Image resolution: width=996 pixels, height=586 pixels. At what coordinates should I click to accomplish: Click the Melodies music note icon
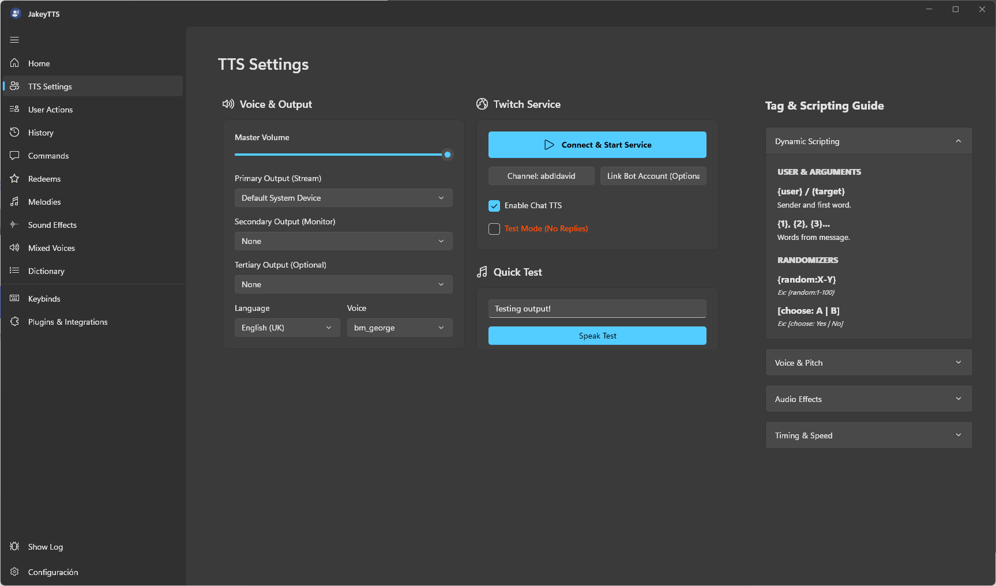(14, 201)
